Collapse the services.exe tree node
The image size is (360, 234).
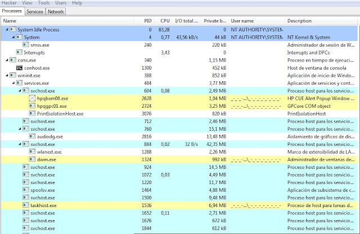(x=13, y=83)
